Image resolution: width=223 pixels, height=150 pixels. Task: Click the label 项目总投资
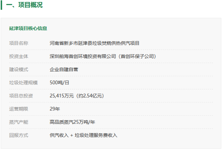tap(21, 96)
